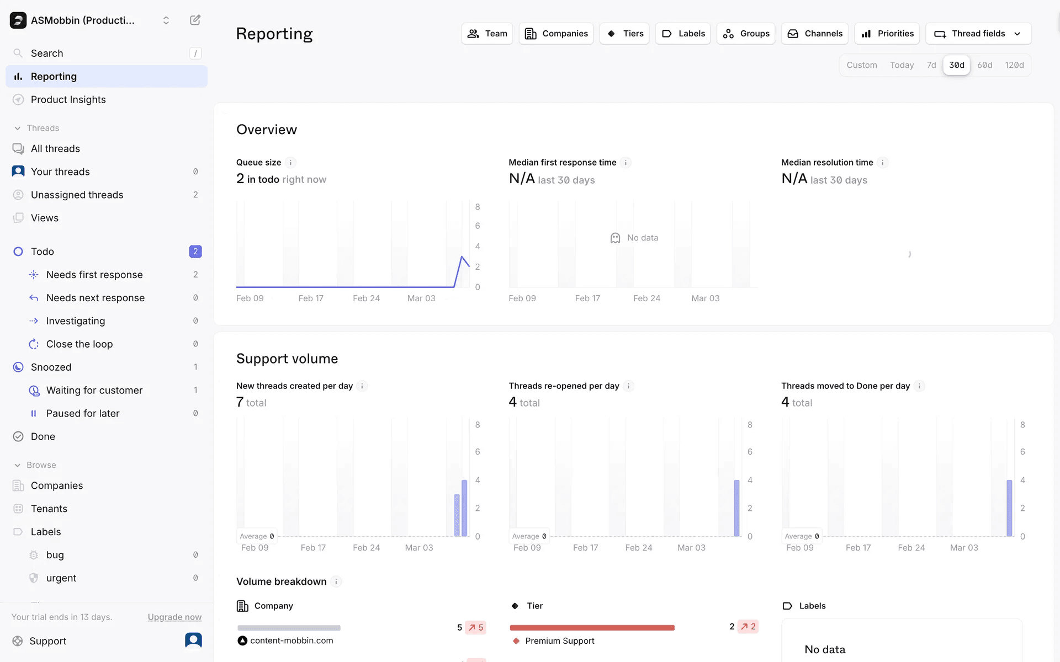Select the Today time range
The image size is (1060, 662).
tap(902, 65)
